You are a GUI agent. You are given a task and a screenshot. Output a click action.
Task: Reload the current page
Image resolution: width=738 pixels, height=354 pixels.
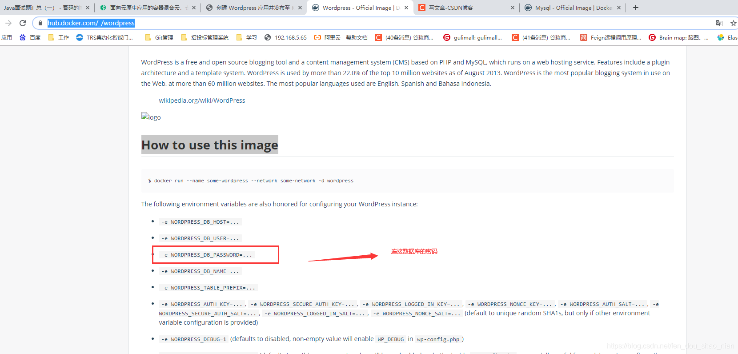(23, 23)
